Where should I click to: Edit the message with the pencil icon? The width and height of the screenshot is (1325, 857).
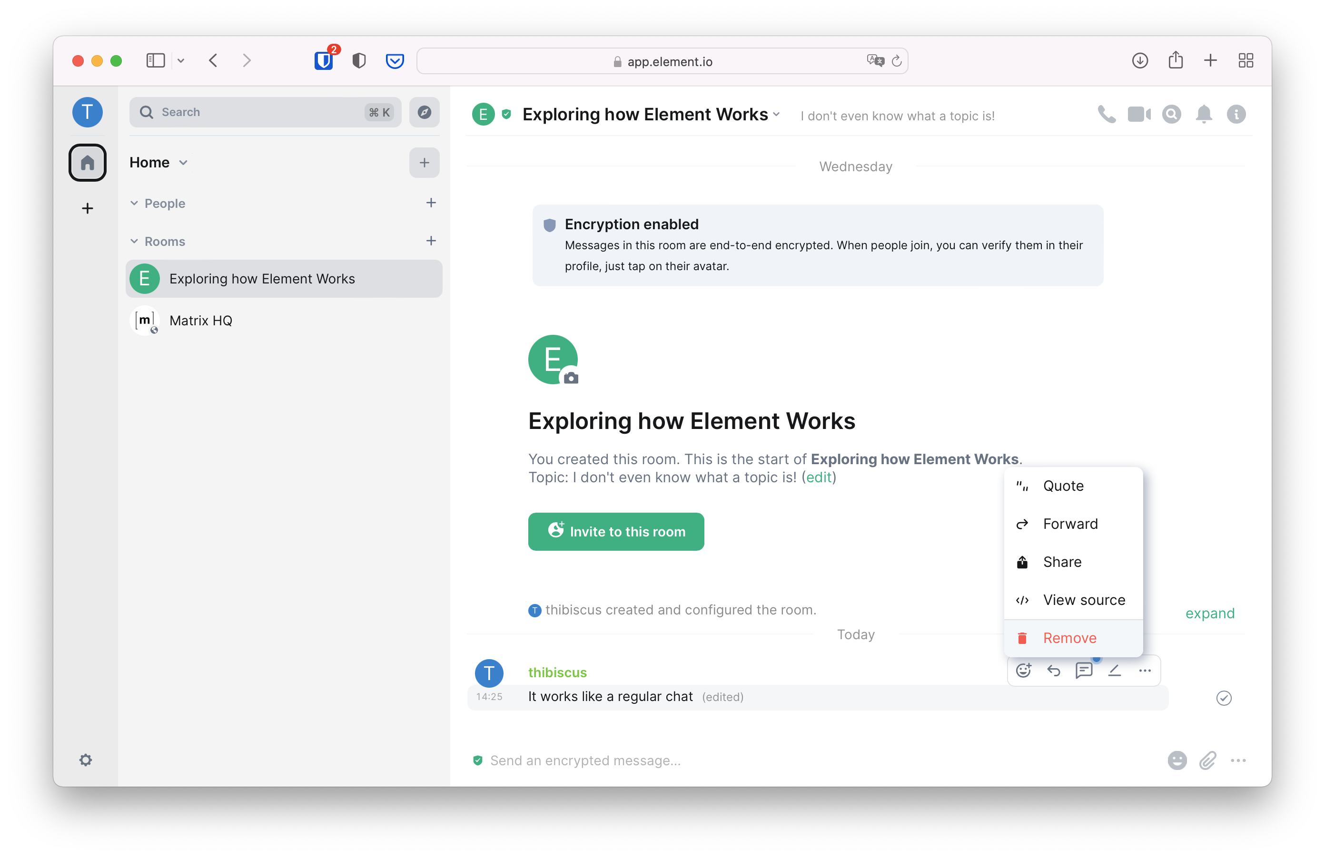click(x=1114, y=671)
